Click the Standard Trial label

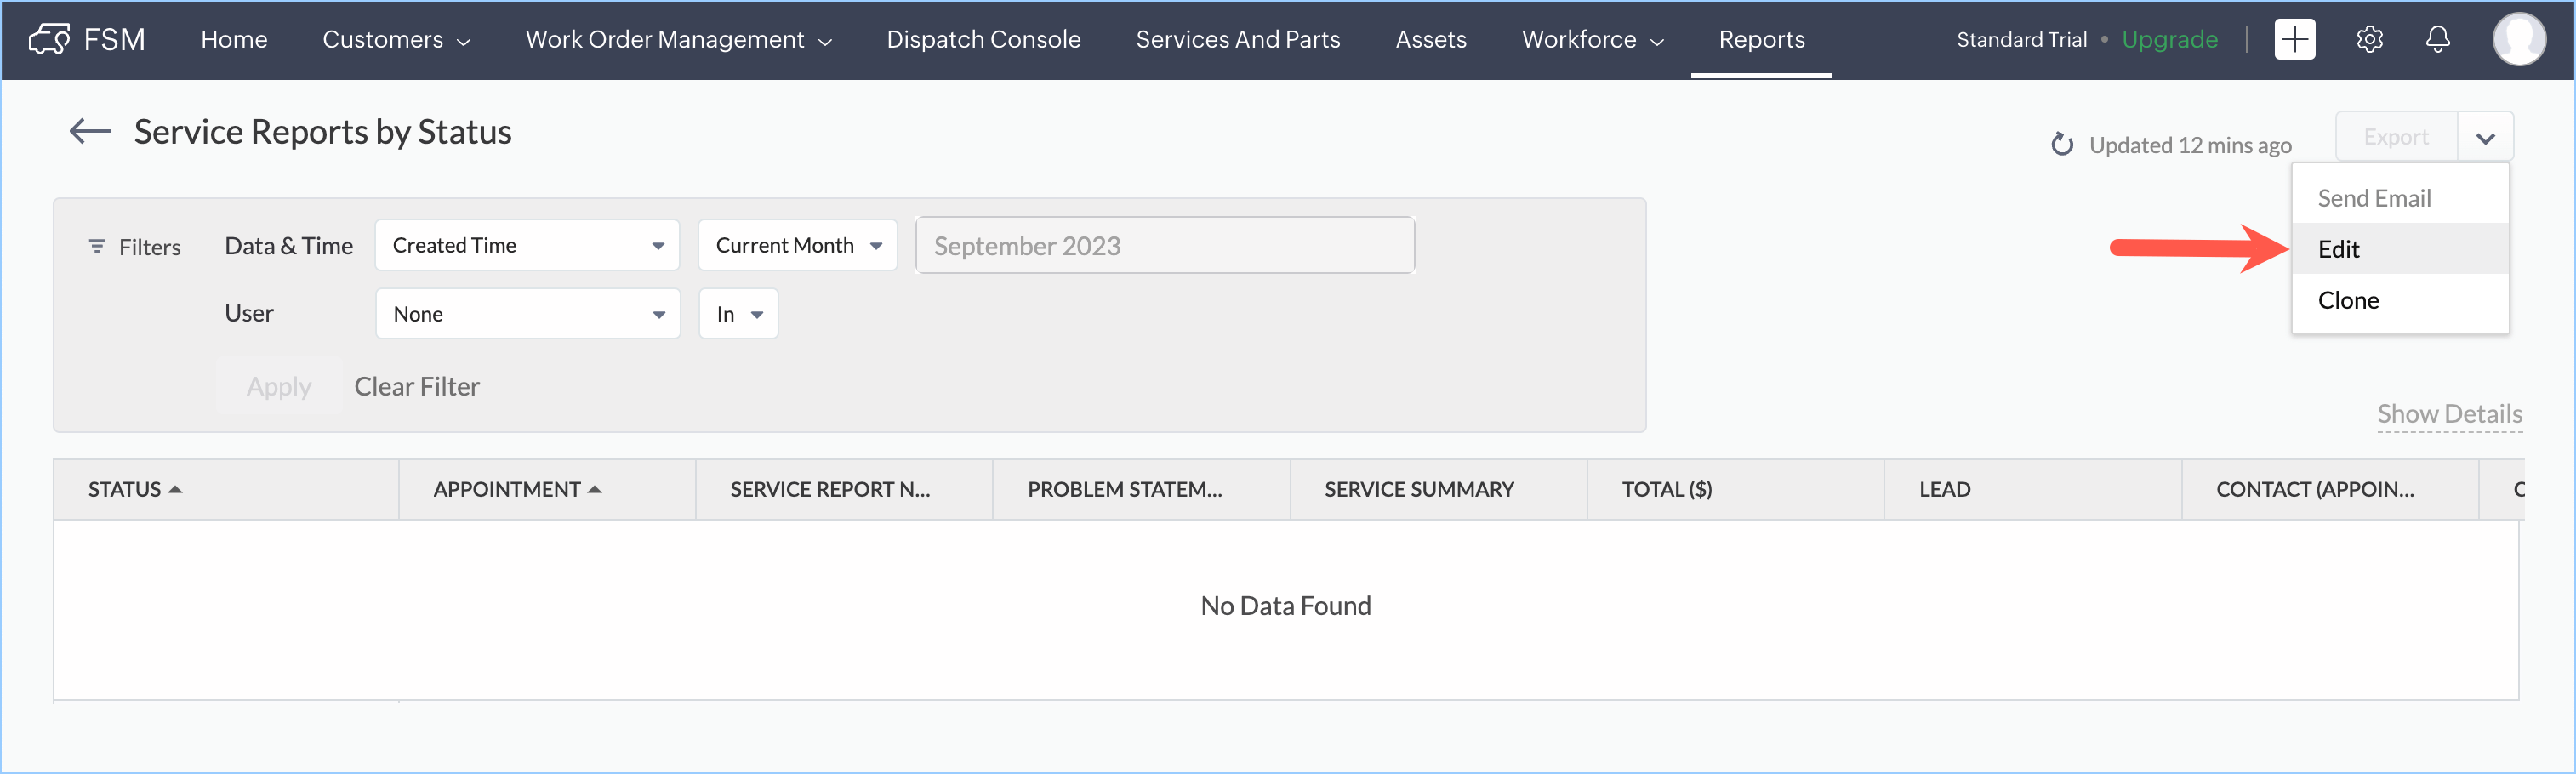[2021, 39]
